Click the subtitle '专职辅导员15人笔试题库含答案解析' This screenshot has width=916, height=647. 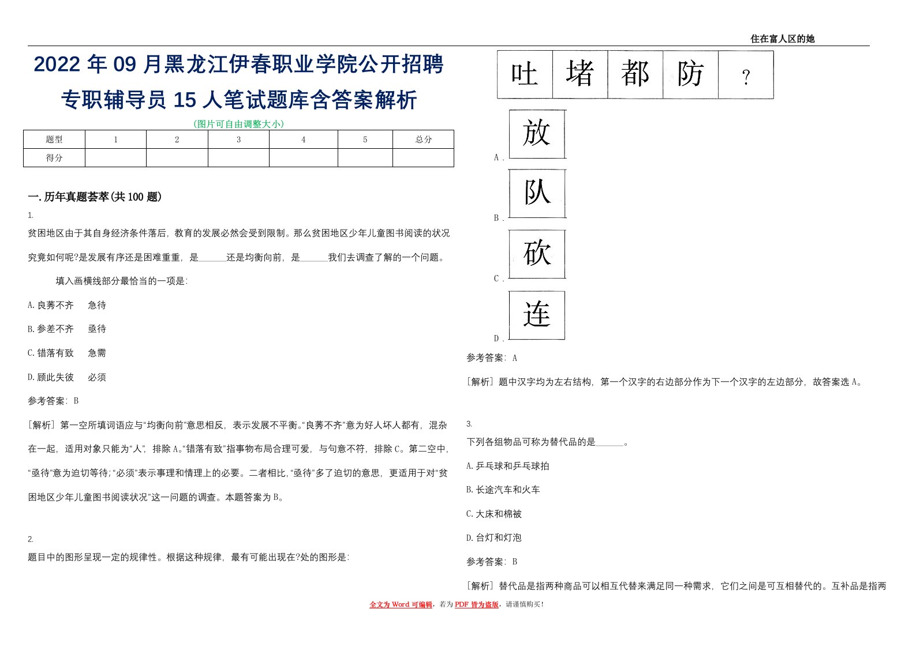click(238, 100)
